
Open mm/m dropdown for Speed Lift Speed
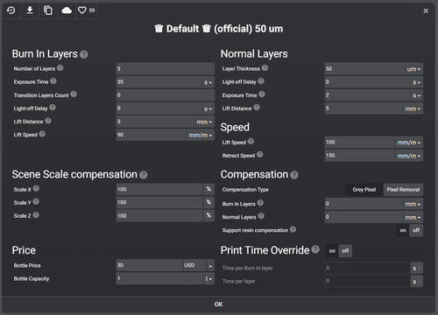point(409,143)
